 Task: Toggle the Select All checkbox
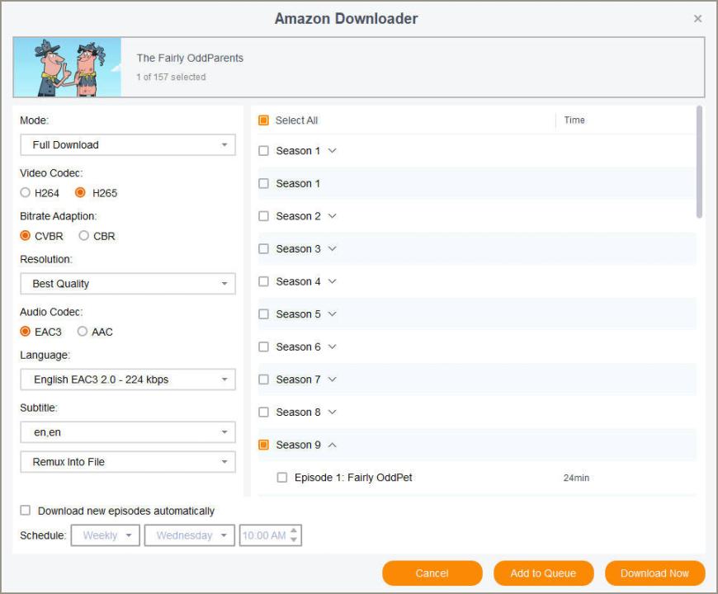264,120
